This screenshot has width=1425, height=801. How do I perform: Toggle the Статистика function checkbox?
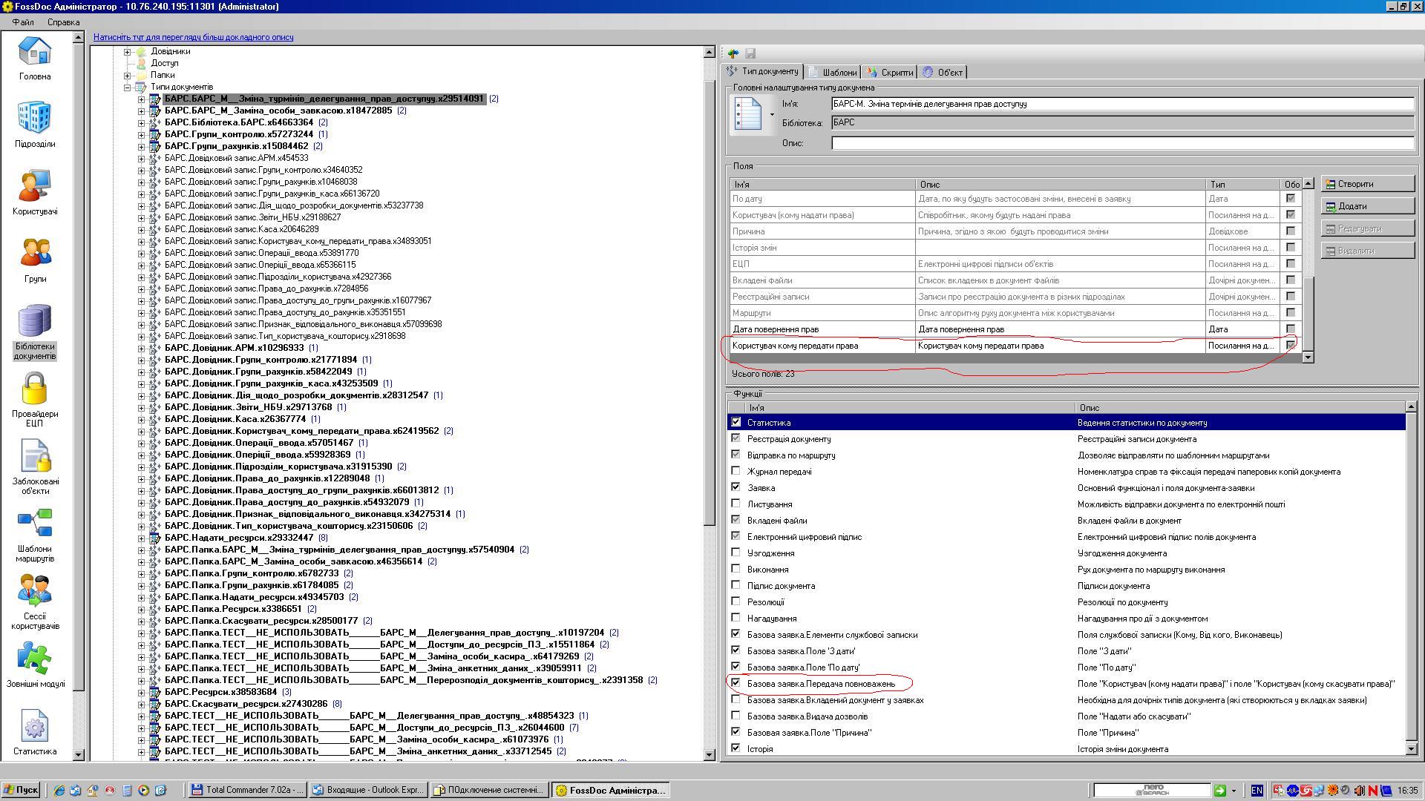pyautogui.click(x=736, y=422)
